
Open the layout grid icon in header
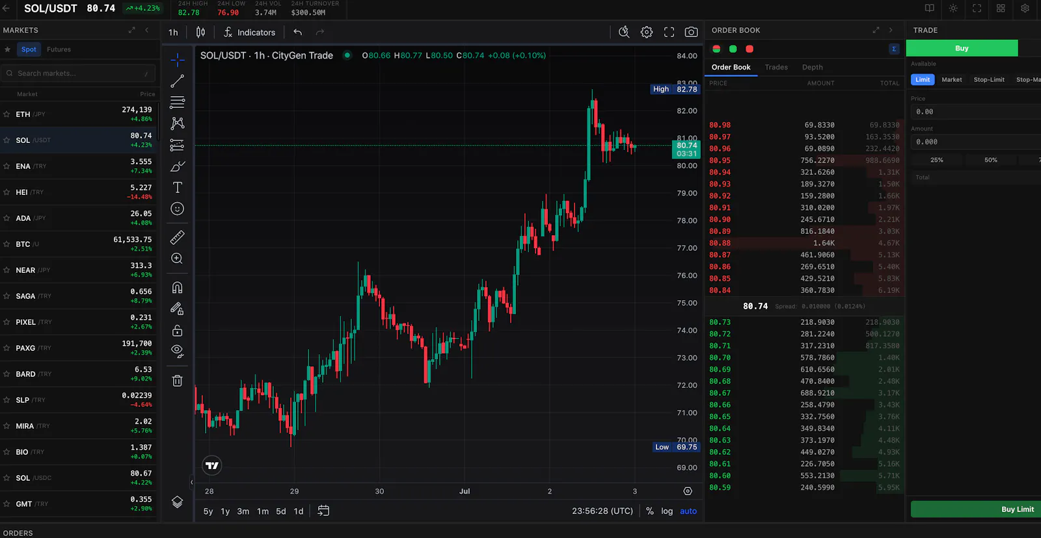1001,8
